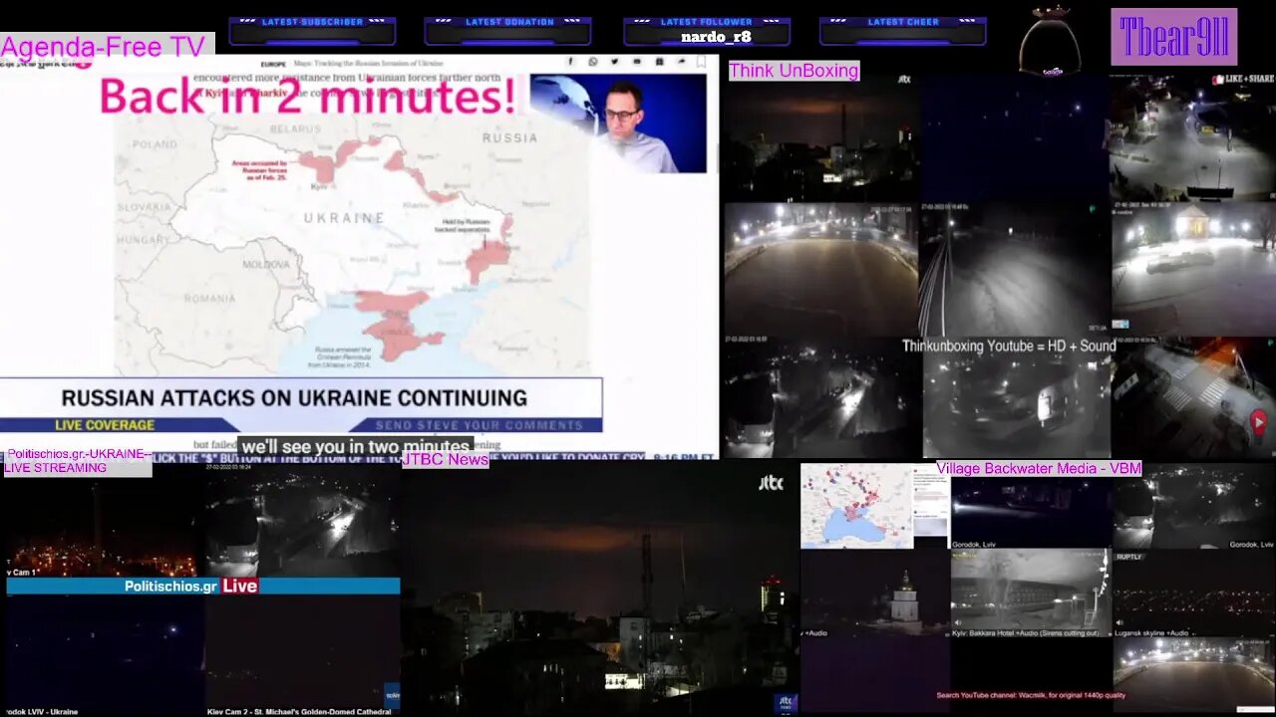Screen dimensions: 1276x717
Task: Click the nardo_r8 follower name
Action: (x=716, y=37)
